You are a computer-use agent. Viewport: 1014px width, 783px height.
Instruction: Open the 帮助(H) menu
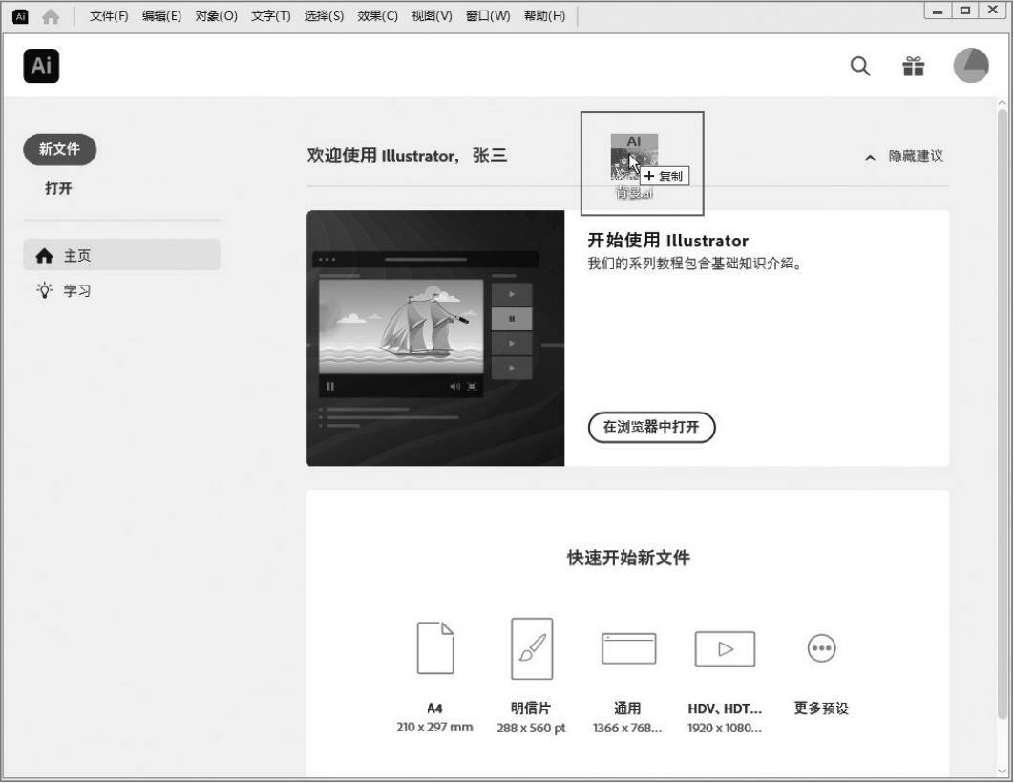point(544,16)
